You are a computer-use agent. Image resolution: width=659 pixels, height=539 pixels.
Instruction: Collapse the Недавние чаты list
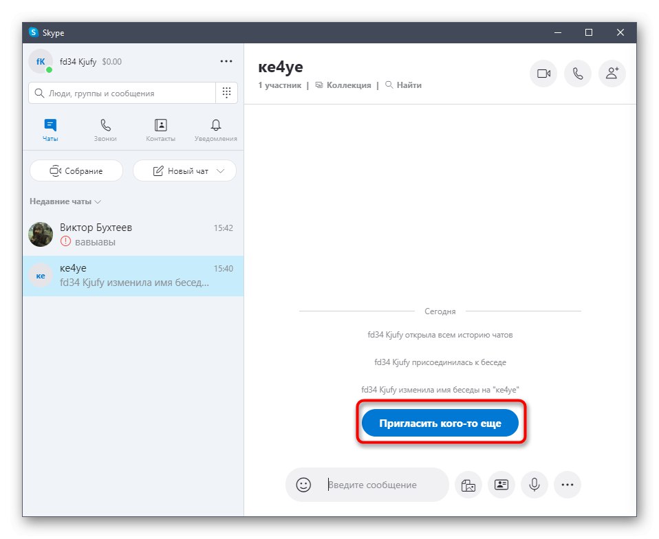point(98,201)
